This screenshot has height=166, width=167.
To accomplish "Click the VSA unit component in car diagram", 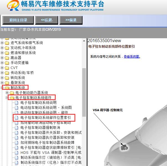I will [124, 147].
